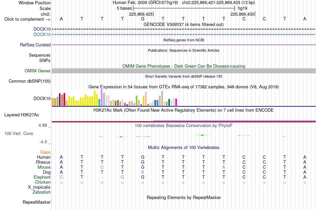Image resolution: width=316 pixels, height=210 pixels.
Task: Click the Dog species row label
Action: pyautogui.click(x=47, y=172)
